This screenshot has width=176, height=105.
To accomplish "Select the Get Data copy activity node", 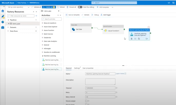I will 81,28.
